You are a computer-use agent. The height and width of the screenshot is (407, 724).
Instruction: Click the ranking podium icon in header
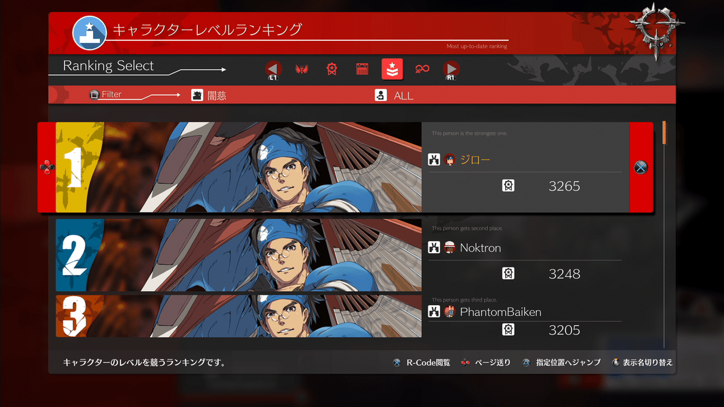pos(90,33)
